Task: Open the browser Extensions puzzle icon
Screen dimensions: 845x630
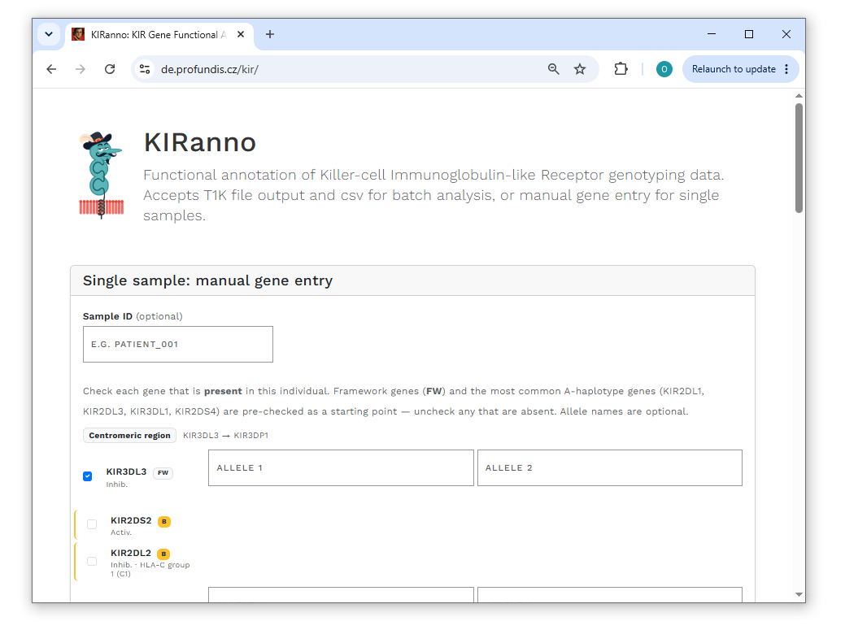Action: click(621, 69)
